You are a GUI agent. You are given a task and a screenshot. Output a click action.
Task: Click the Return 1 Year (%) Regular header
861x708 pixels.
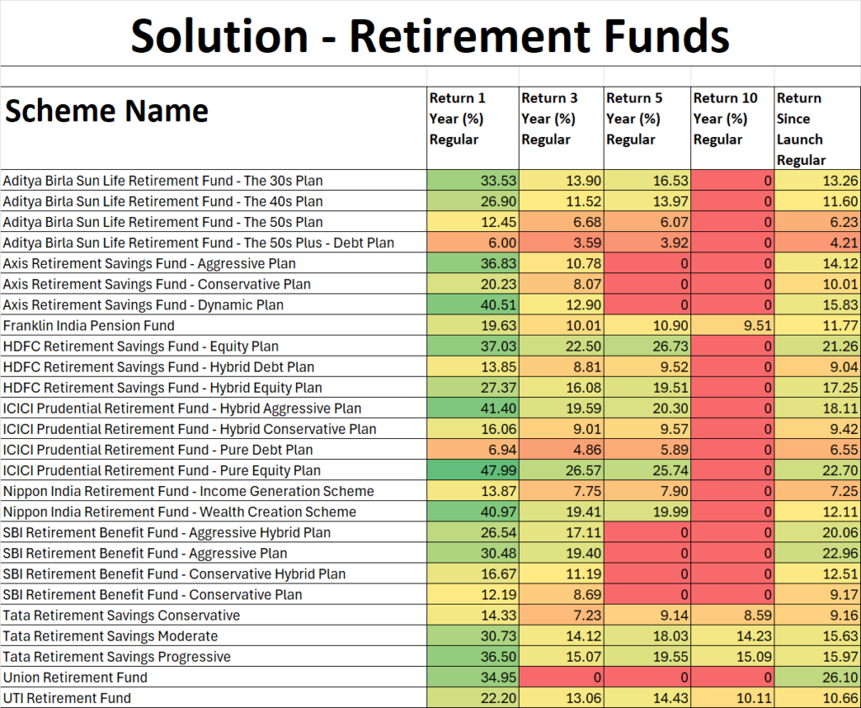point(473,128)
